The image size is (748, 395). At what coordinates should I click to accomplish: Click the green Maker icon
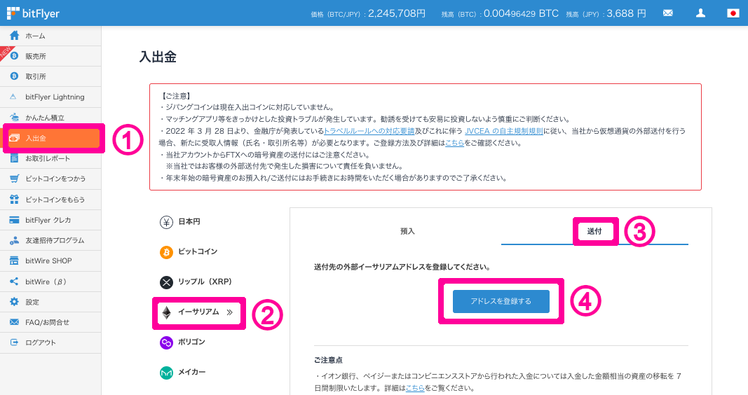coord(166,372)
